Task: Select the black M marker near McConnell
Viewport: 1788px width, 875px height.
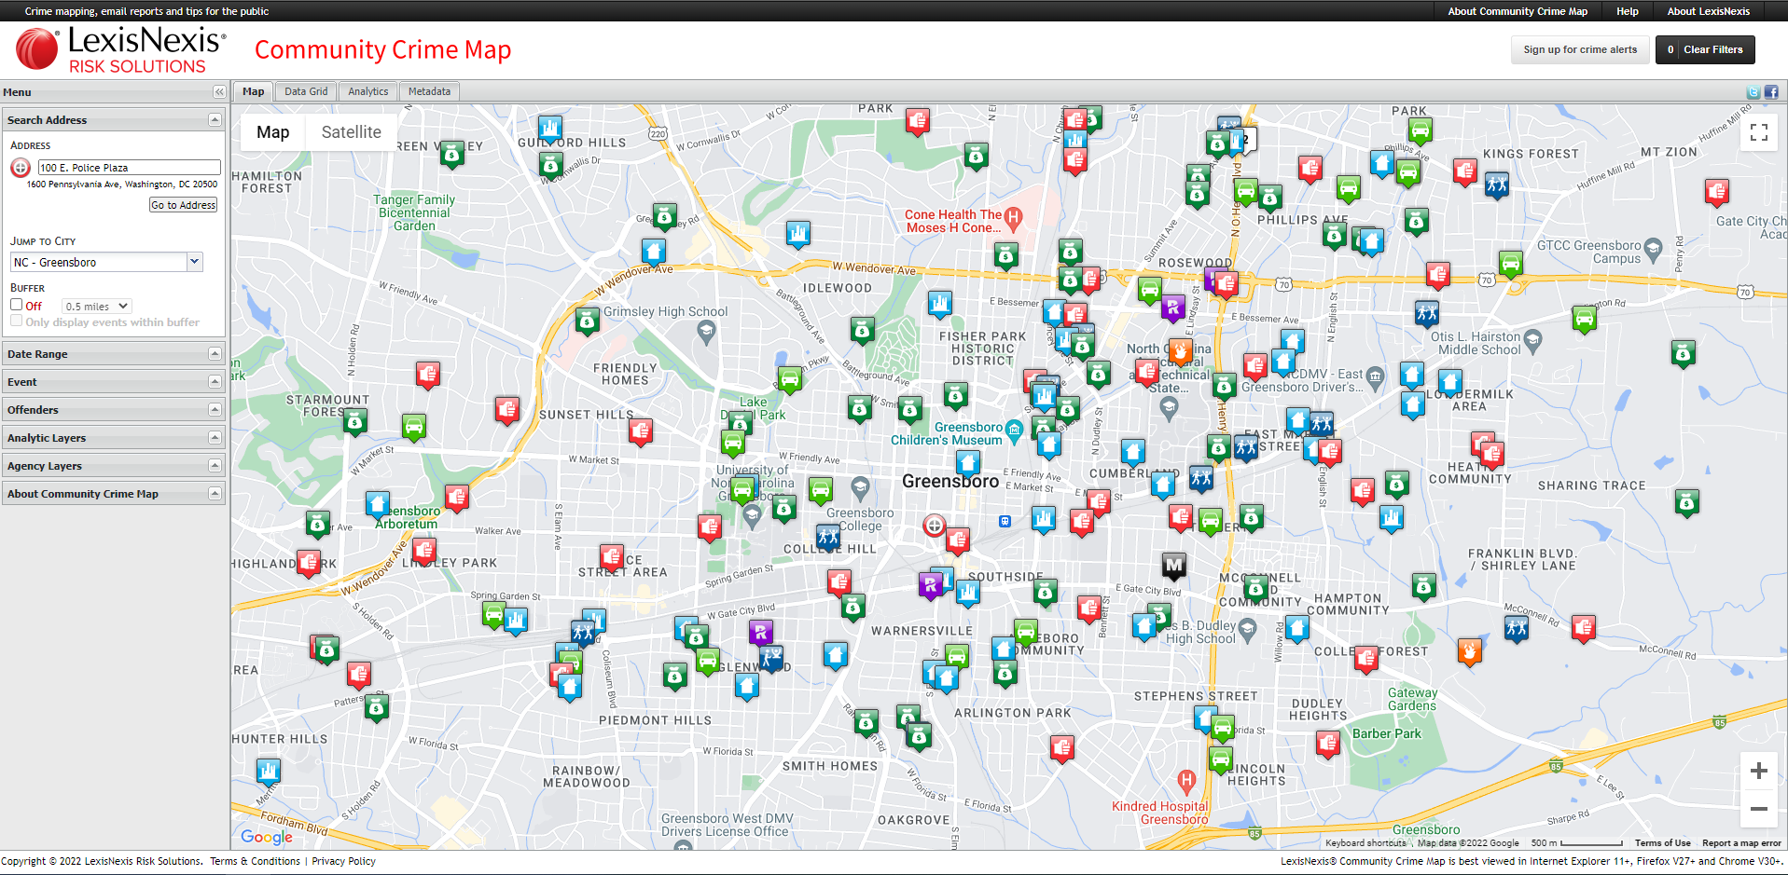Action: 1174,565
